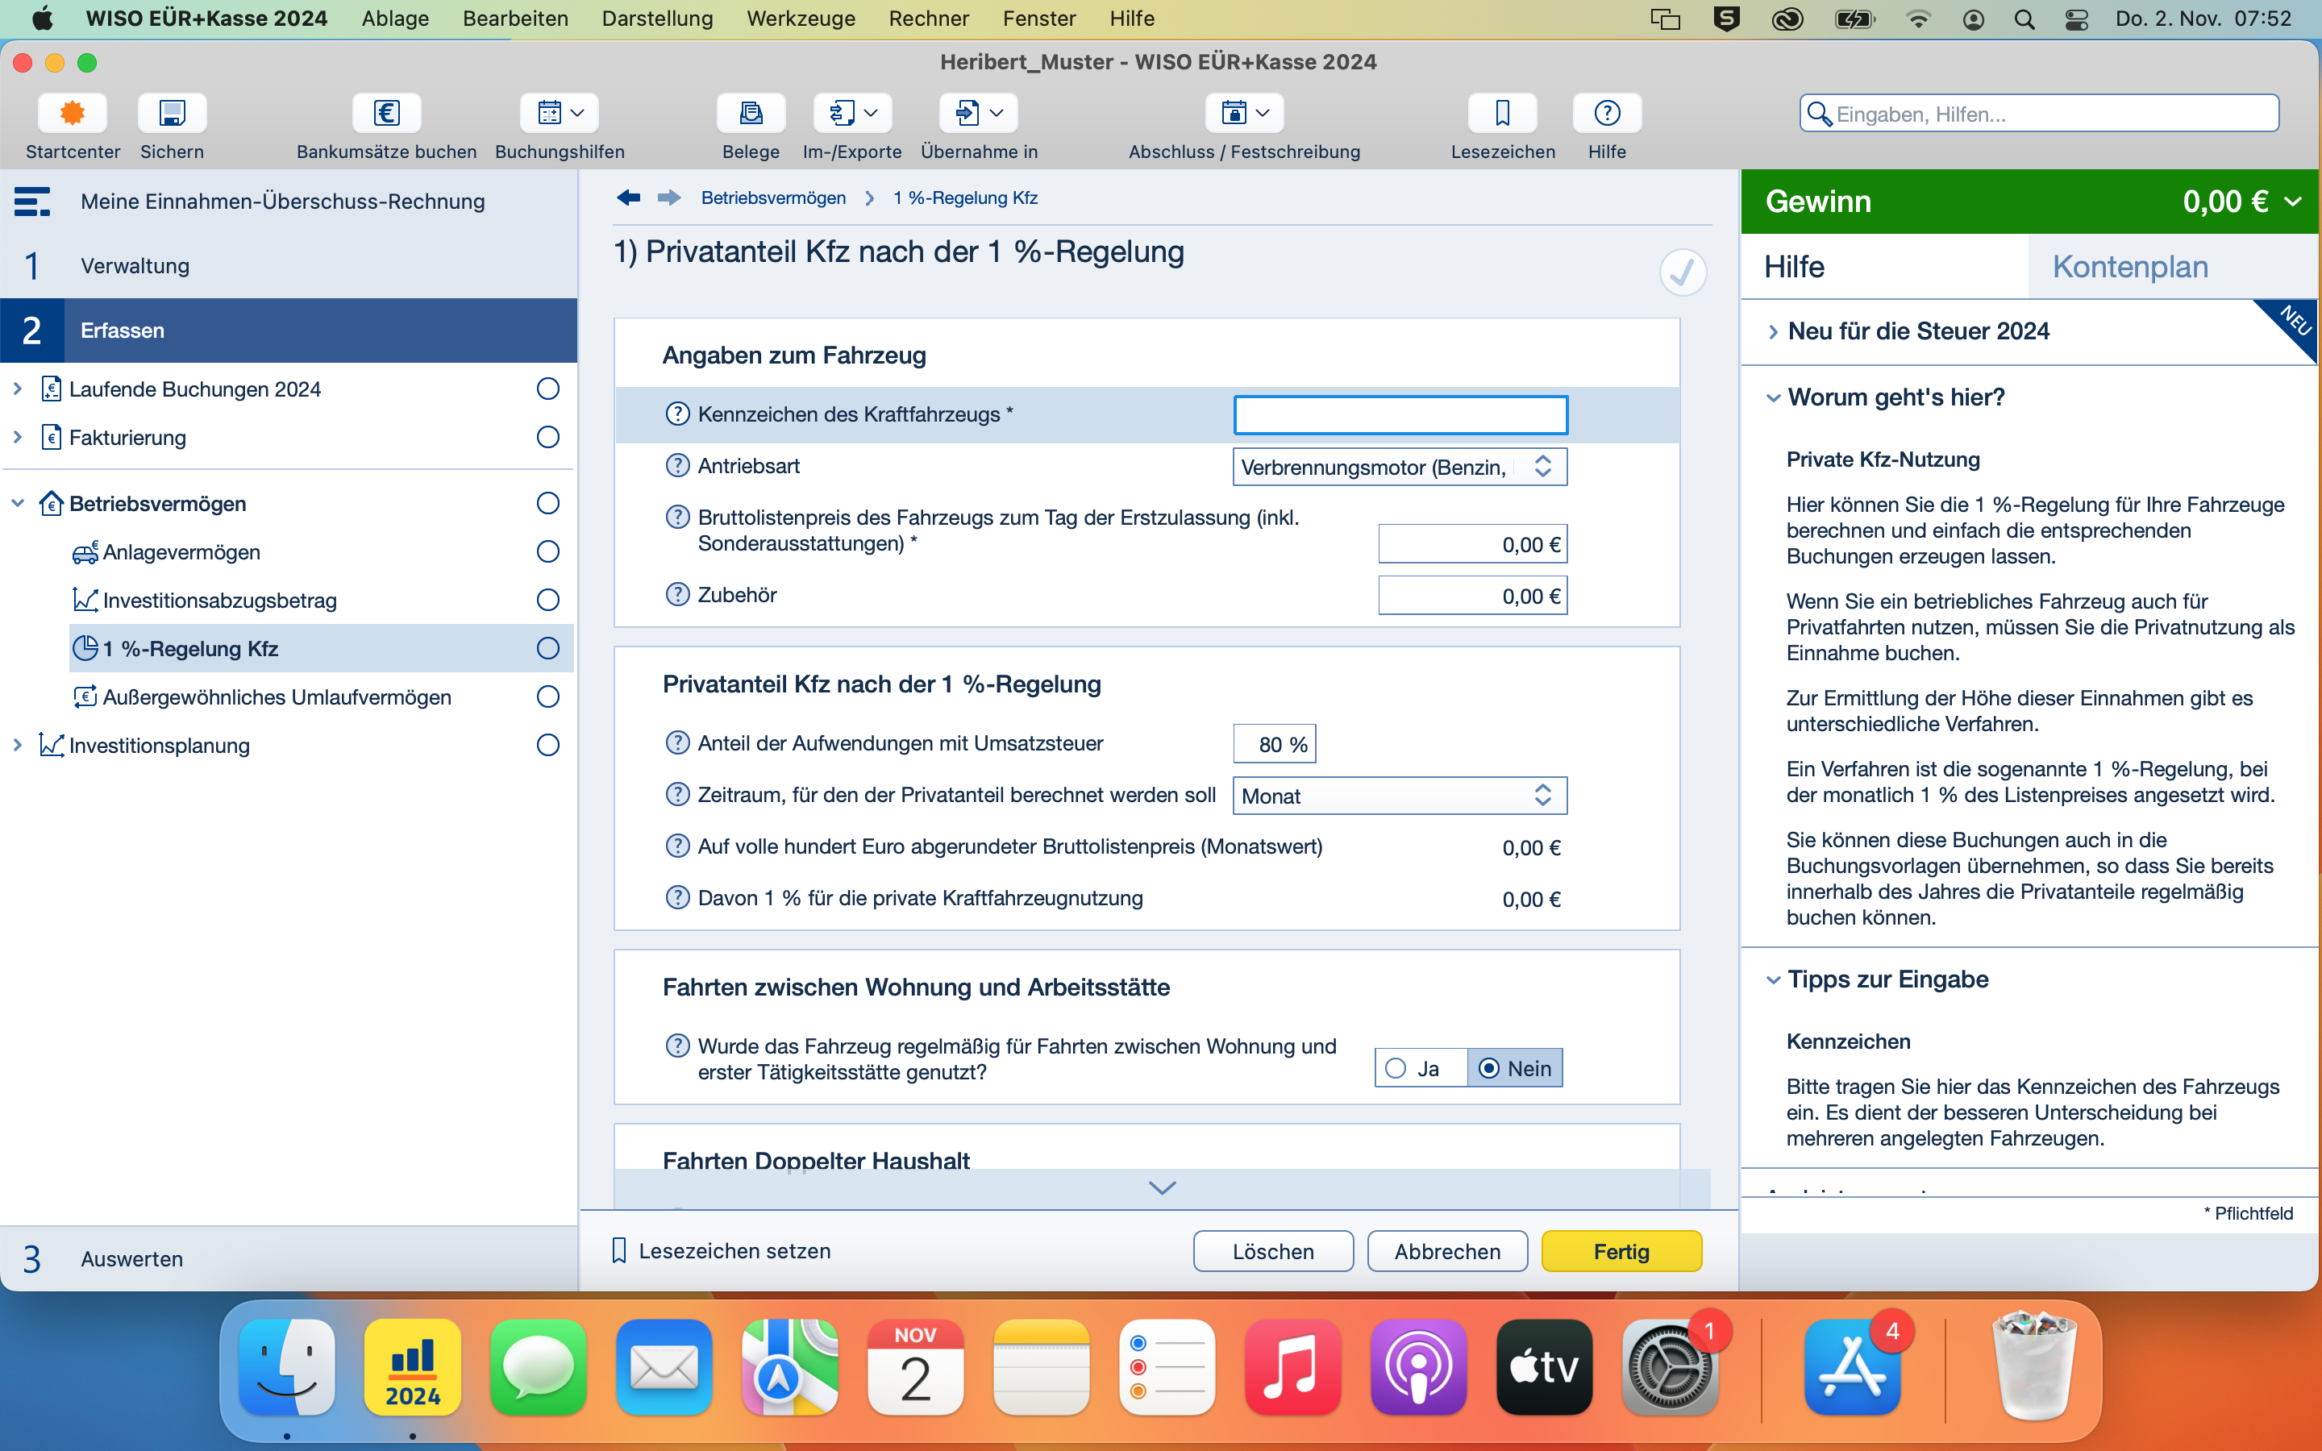This screenshot has height=1451, width=2322.
Task: Open the Zeitraum Monat dropdown
Action: coord(1400,796)
